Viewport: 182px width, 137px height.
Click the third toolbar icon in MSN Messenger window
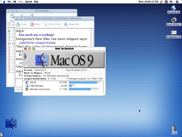(32, 15)
